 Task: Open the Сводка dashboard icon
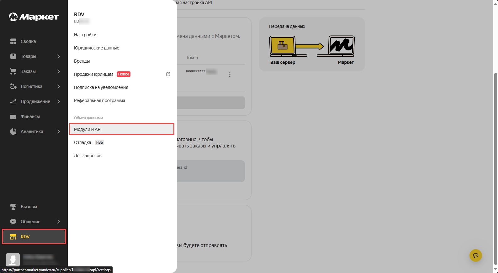(x=13, y=41)
